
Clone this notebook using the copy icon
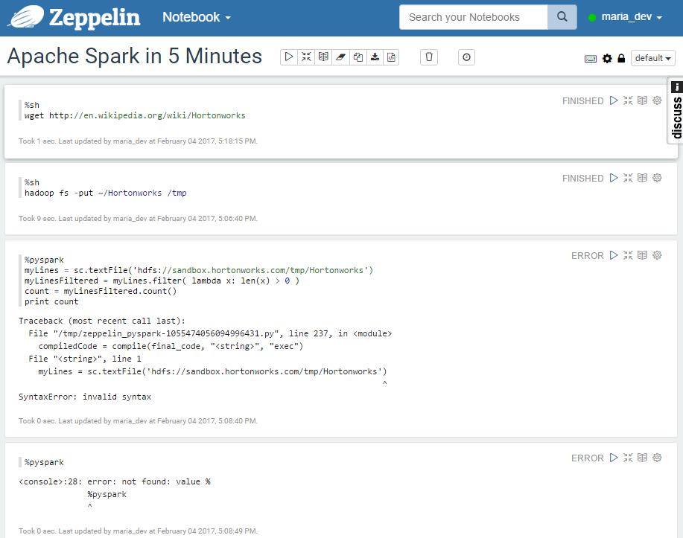point(358,57)
